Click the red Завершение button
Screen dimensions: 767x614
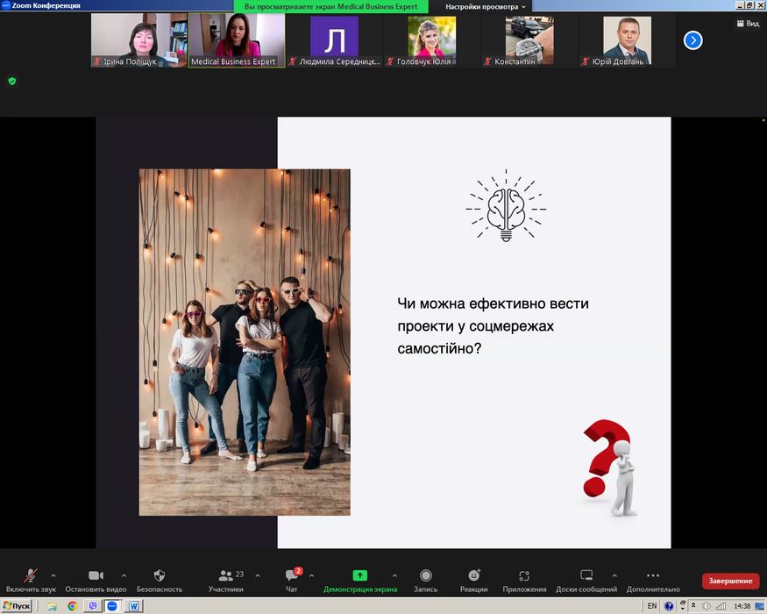tap(730, 582)
